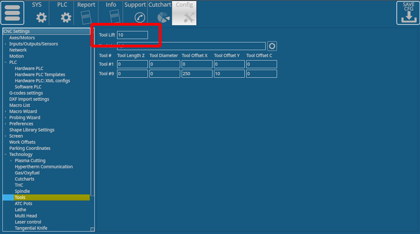The height and width of the screenshot is (234, 420).
Task: Expand the Inputs/Outputs/Sensors tree node
Action: [6, 44]
